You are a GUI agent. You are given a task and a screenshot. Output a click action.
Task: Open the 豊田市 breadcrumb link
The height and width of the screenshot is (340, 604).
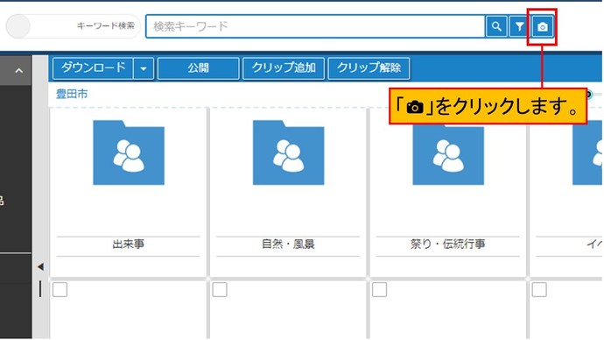[x=72, y=94]
